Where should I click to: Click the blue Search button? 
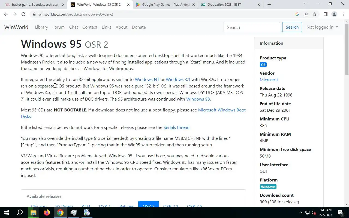pyautogui.click(x=292, y=27)
